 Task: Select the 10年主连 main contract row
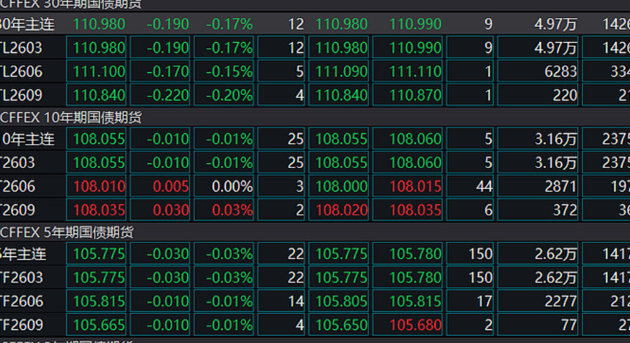coord(28,140)
